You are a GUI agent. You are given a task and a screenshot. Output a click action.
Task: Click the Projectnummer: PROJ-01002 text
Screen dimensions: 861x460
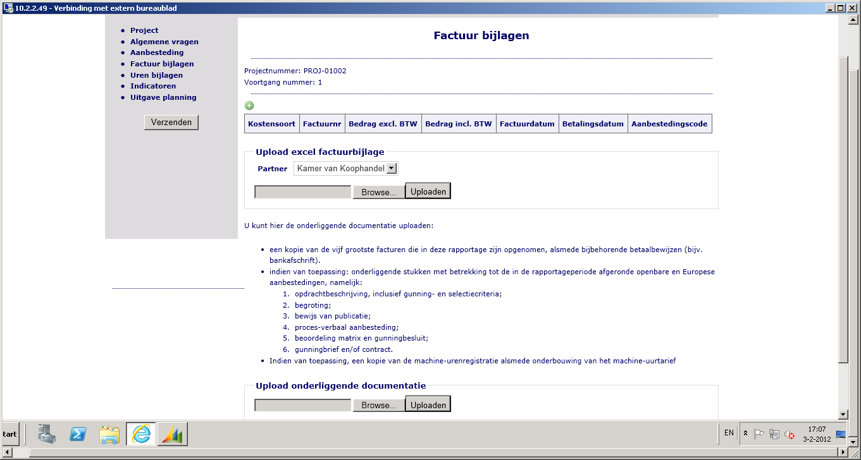tap(295, 71)
